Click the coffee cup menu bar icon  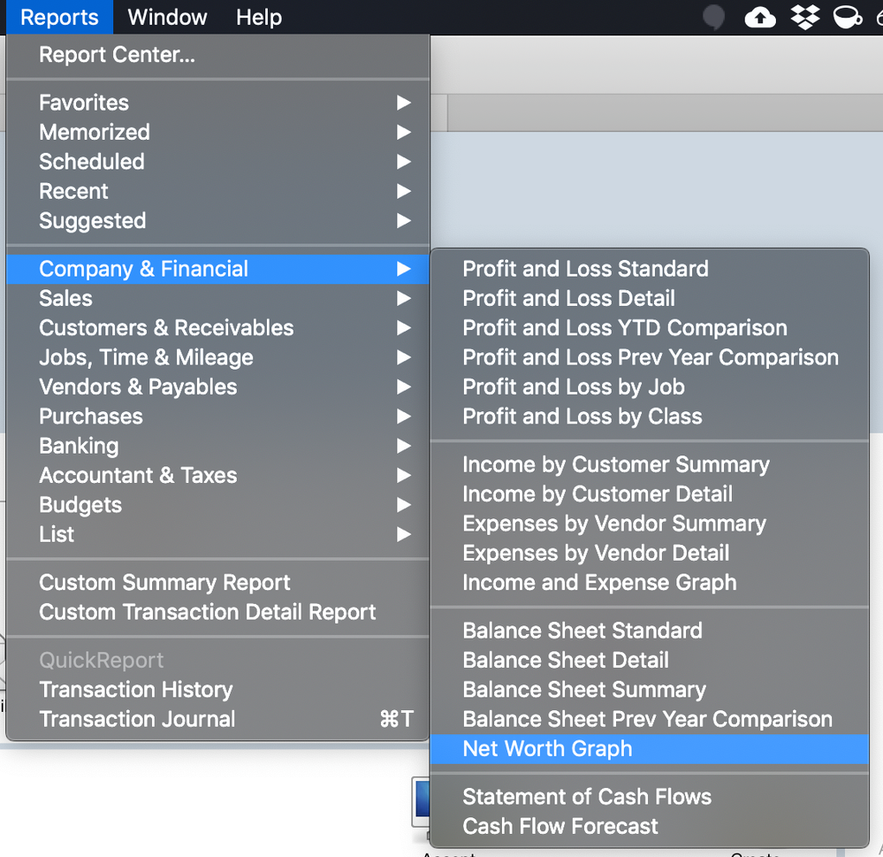tap(847, 18)
